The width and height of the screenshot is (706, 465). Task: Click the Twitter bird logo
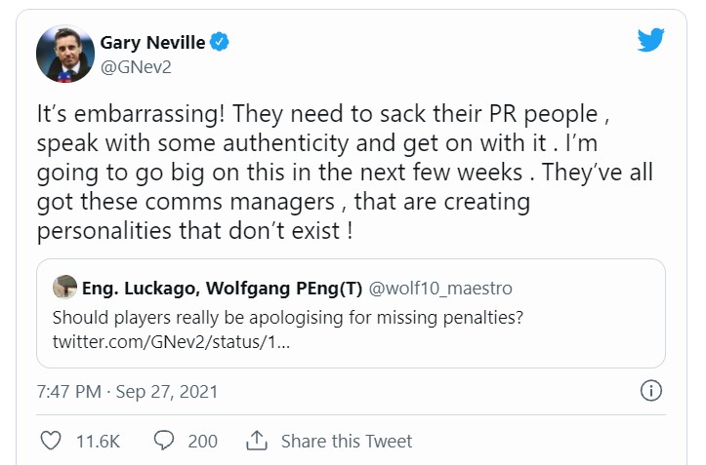tap(651, 40)
